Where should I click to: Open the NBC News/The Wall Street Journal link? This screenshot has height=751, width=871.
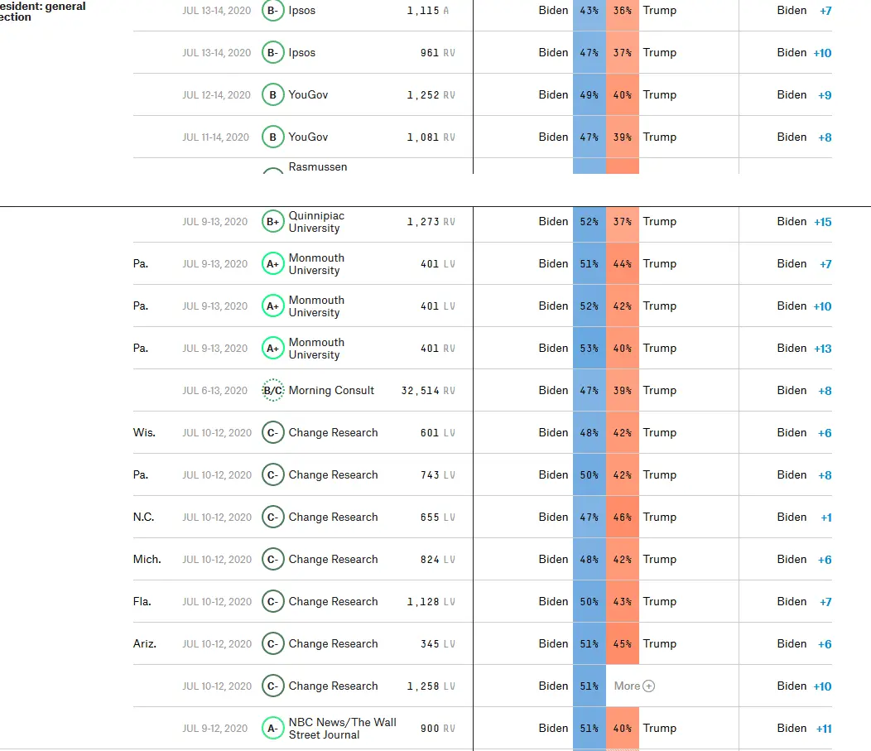[342, 729]
